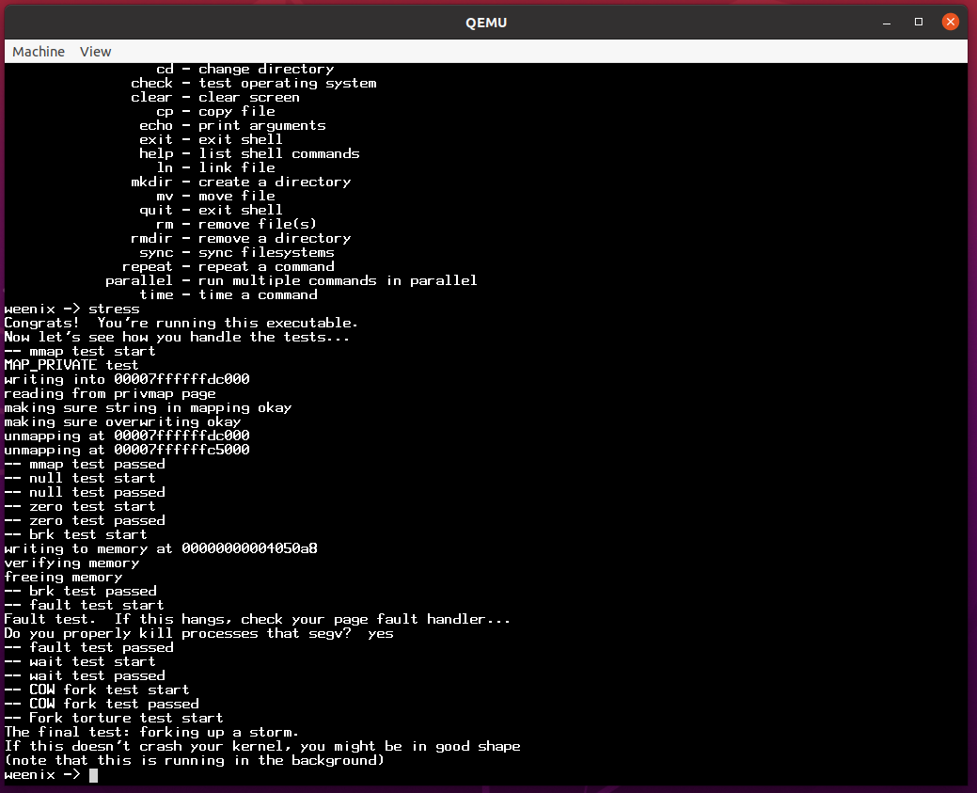Click the 'mkdir - create a directory' line
The image size is (977, 793).
(x=241, y=182)
